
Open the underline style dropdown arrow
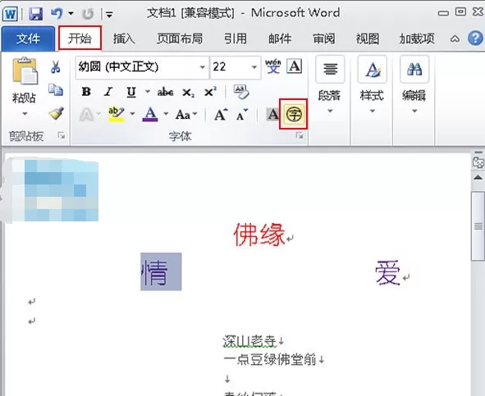coord(148,92)
